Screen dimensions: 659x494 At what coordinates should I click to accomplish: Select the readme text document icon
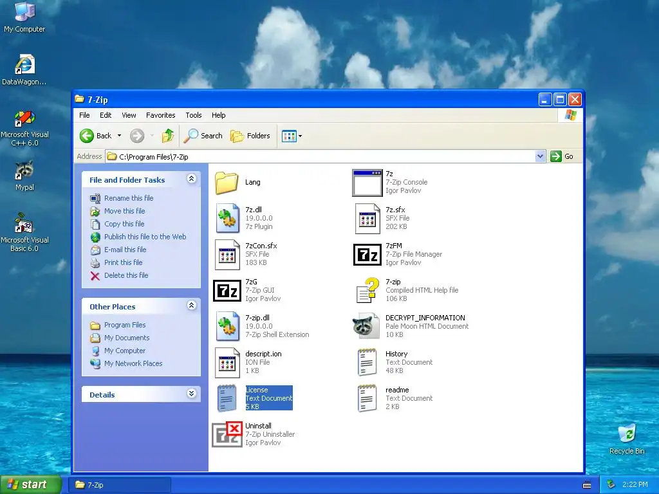coord(367,398)
